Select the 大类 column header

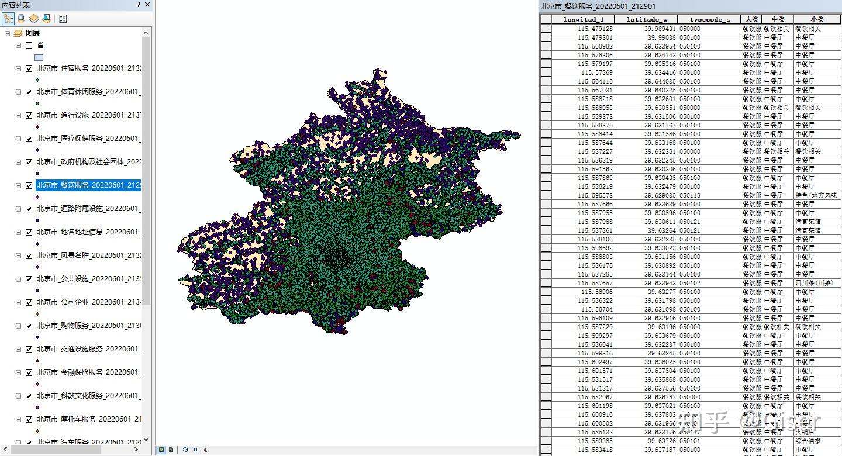pos(751,19)
